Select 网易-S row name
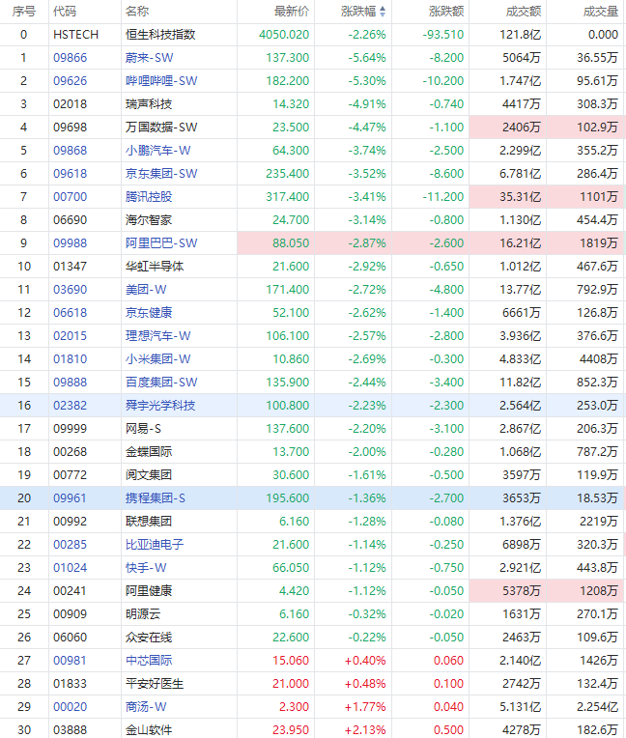Screen dimensions: 626x738 [x=143, y=428]
